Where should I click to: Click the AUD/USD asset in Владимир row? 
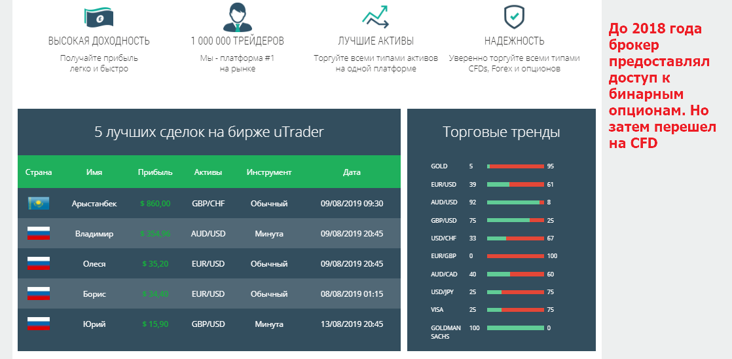pos(208,233)
